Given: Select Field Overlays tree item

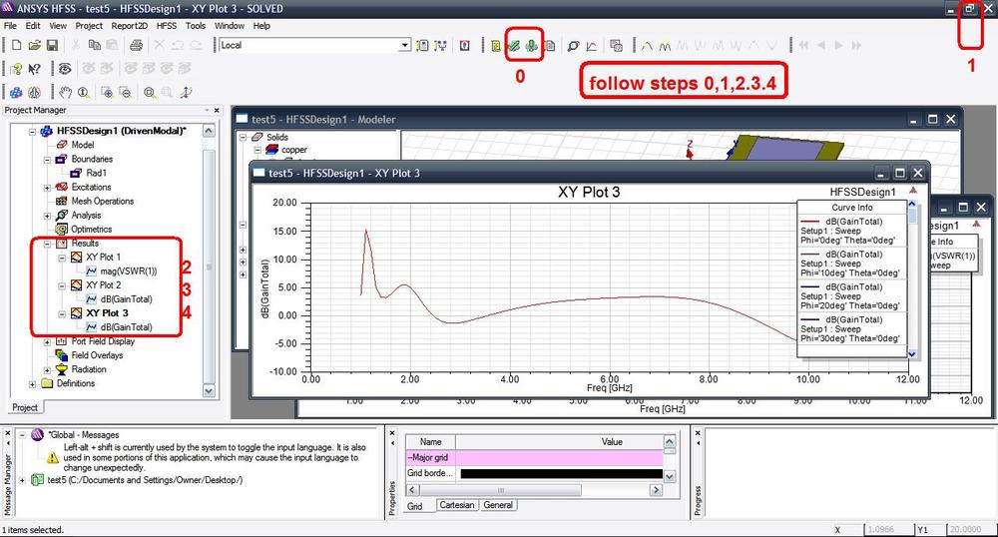Looking at the screenshot, I should click(97, 355).
